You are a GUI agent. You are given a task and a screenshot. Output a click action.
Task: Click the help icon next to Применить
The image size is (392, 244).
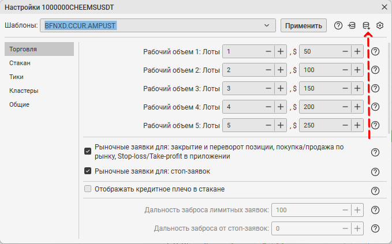coord(338,25)
